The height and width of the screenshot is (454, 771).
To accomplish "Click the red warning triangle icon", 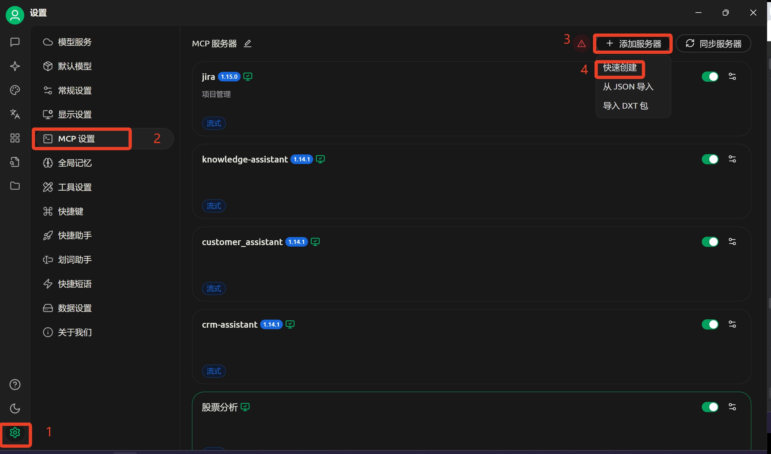I will pos(581,44).
